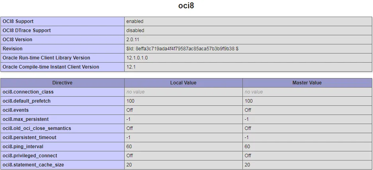Image resolution: width=373 pixels, height=170 pixels.
Task: Click the Directive column header
Action: (62, 83)
